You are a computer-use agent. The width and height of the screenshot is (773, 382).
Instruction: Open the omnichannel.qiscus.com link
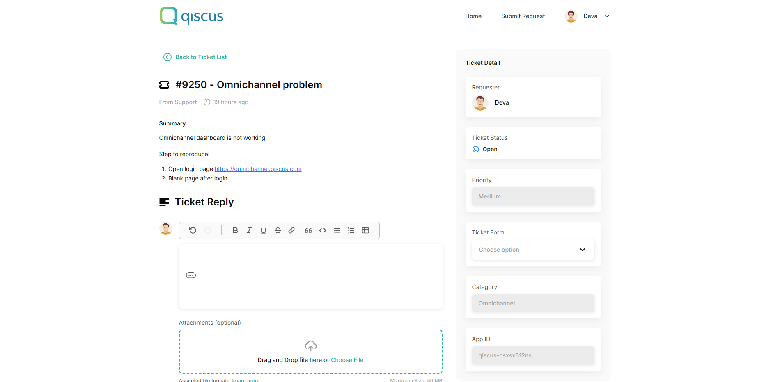click(258, 169)
